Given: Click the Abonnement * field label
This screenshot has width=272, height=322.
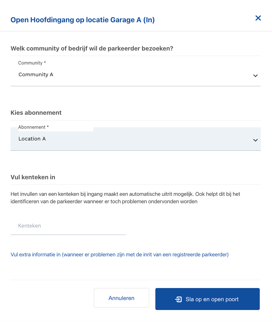Looking at the screenshot, I should (33, 127).
